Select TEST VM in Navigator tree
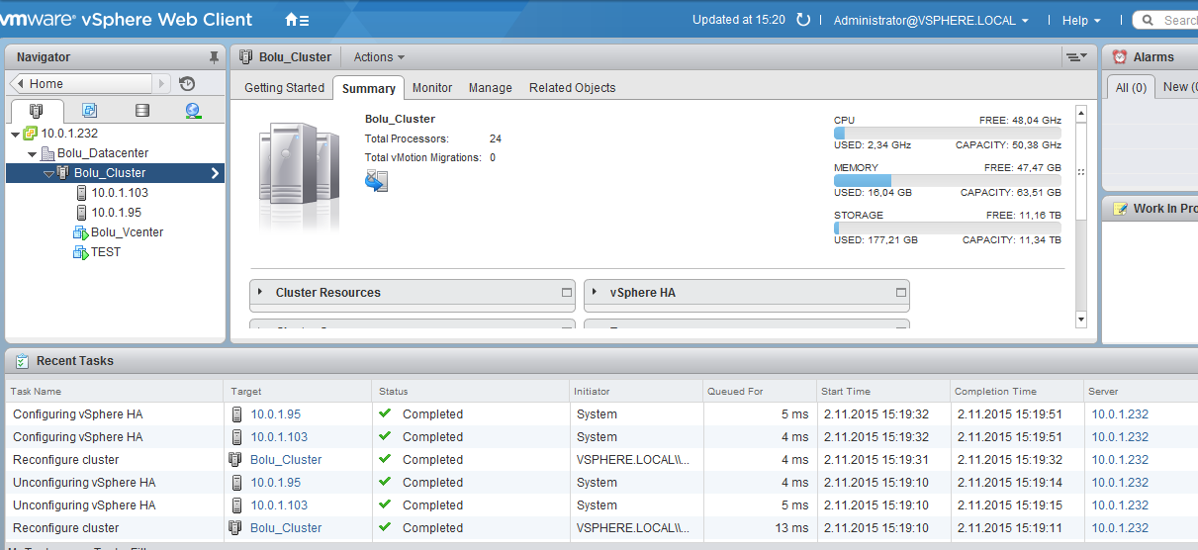 point(106,252)
